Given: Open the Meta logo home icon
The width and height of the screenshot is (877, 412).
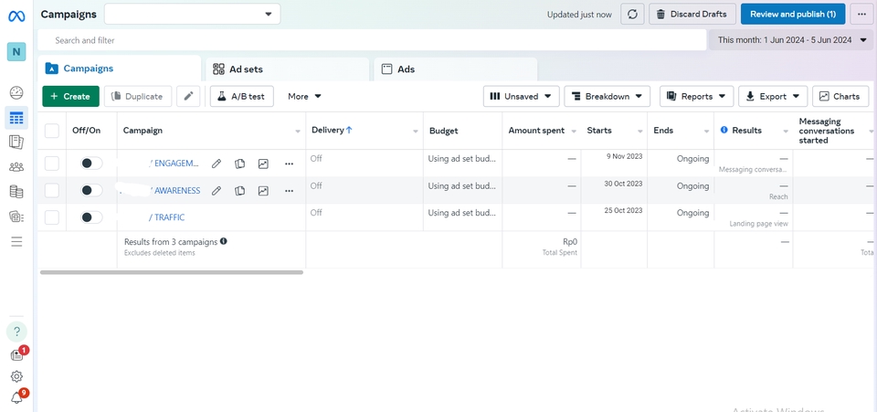Looking at the screenshot, I should click(x=16, y=16).
